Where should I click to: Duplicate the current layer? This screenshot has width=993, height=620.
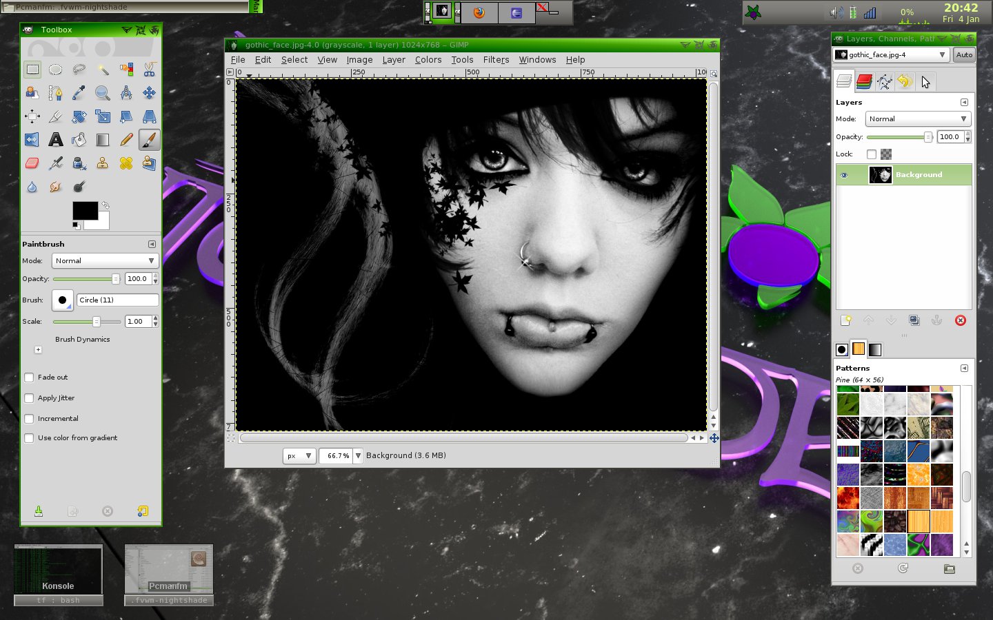point(914,320)
